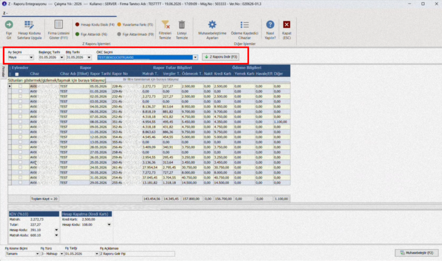The image size is (442, 261).
Task: Click Muhasebeleştir (F2) button
Action: point(417,253)
